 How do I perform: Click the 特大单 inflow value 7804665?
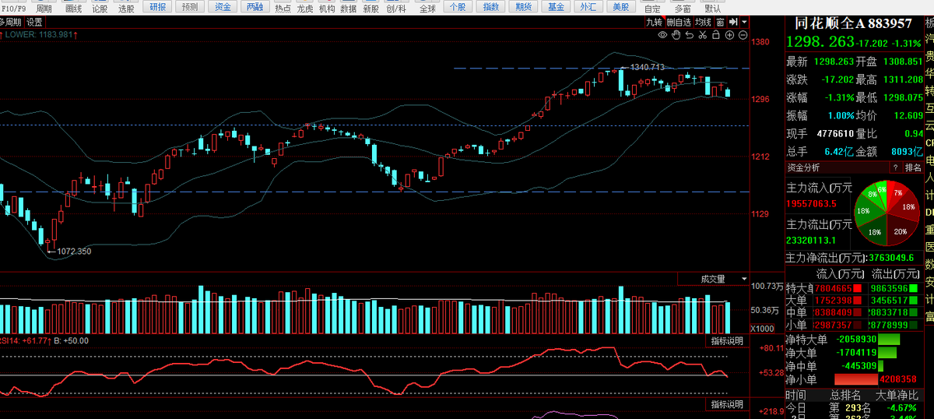click(834, 288)
